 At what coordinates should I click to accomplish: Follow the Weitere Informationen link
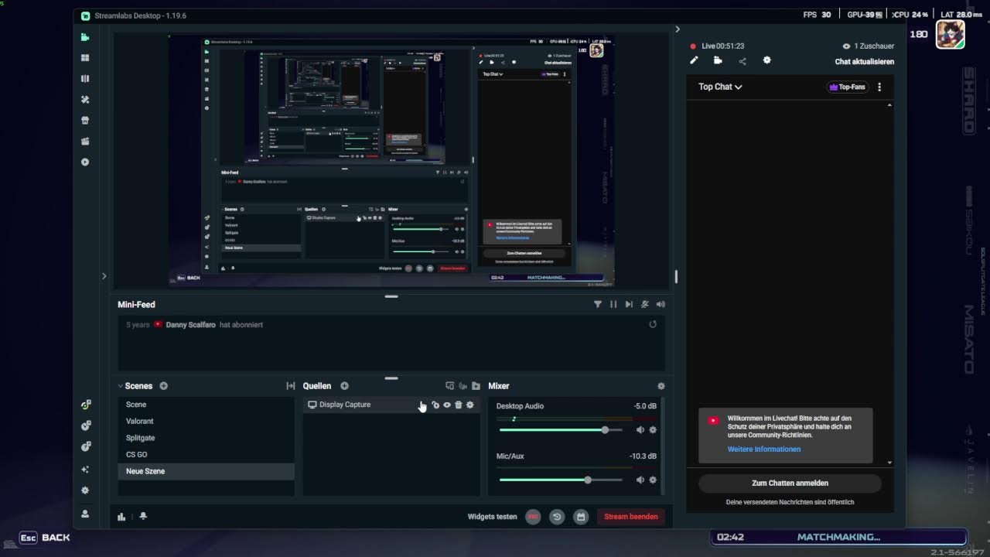click(764, 449)
